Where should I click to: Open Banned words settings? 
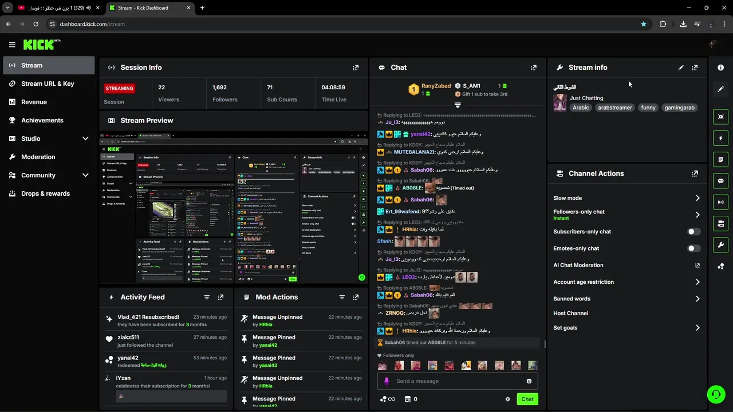(627, 299)
